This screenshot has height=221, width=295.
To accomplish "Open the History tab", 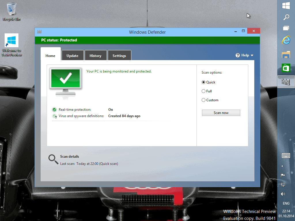I will coord(96,55).
